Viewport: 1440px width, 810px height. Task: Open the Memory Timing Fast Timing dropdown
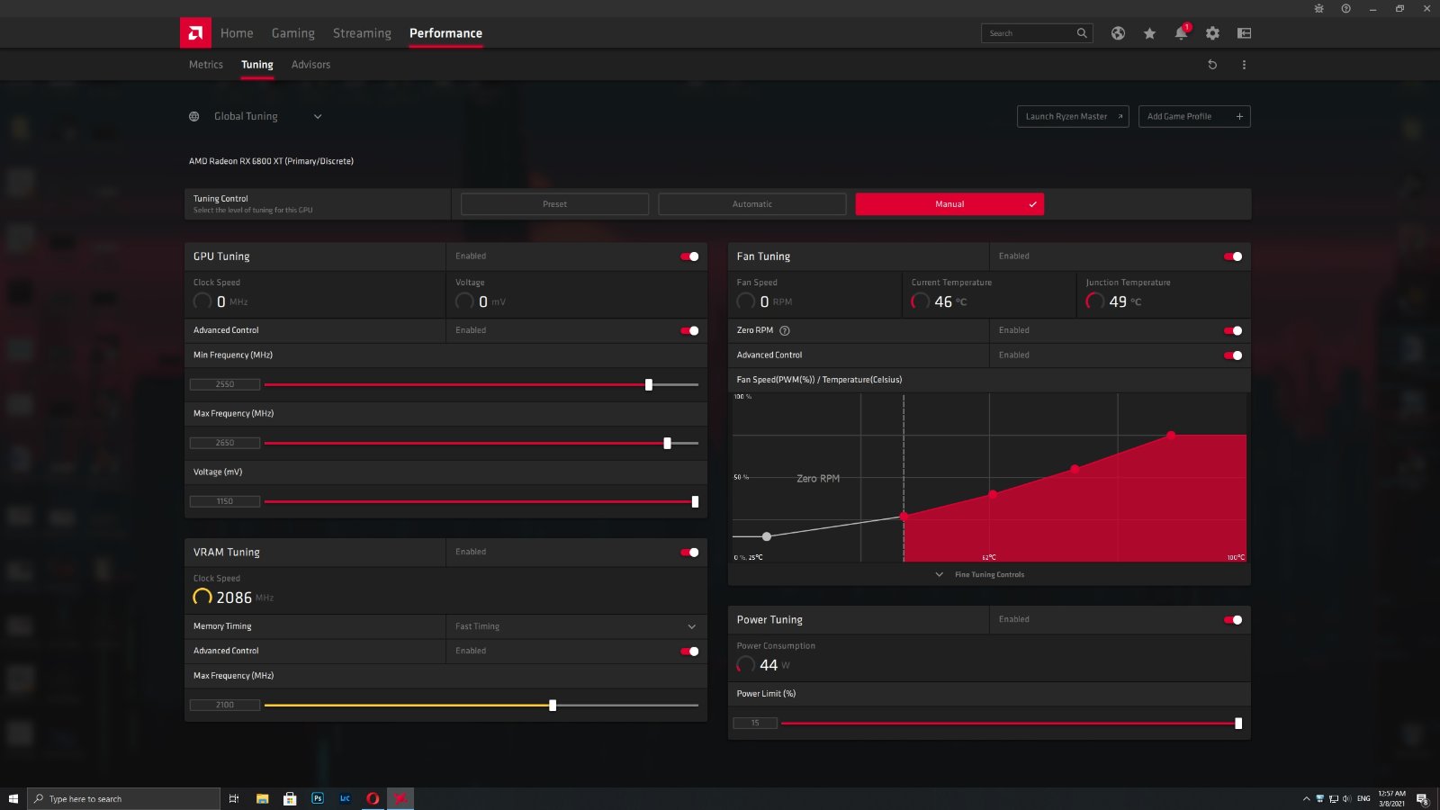[576, 626]
